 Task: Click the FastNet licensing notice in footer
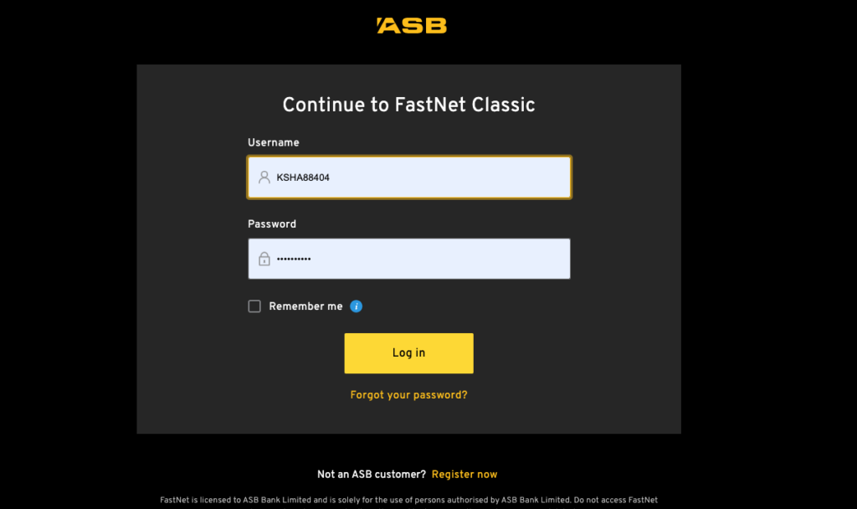408,500
